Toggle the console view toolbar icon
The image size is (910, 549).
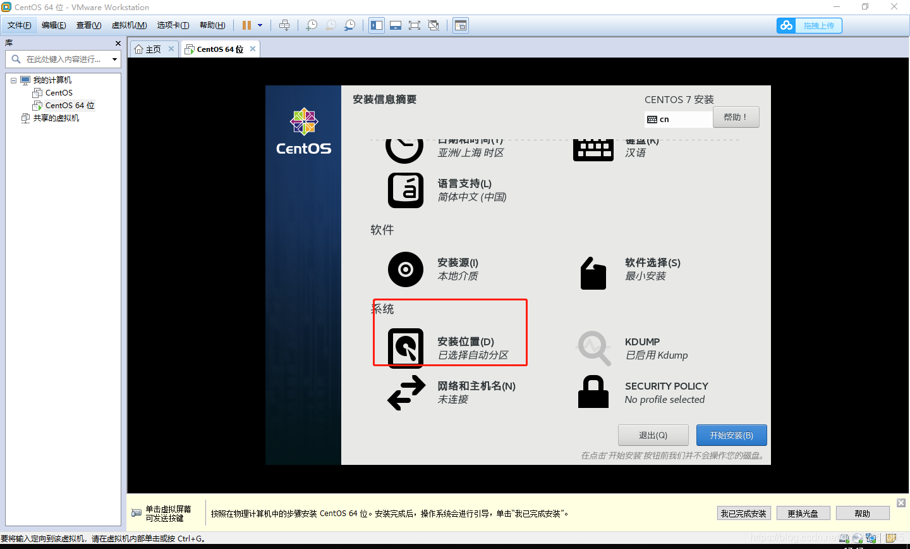(461, 25)
